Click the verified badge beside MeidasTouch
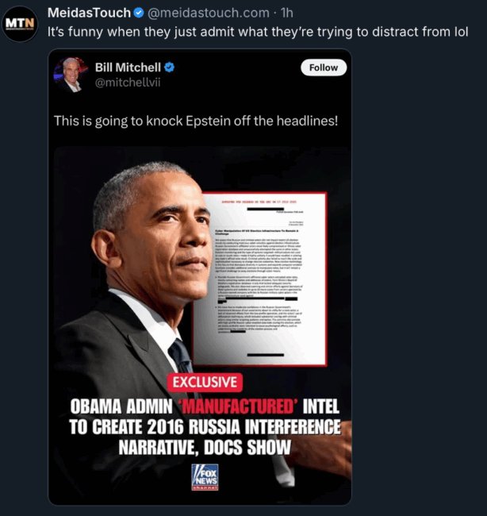 pyautogui.click(x=139, y=13)
